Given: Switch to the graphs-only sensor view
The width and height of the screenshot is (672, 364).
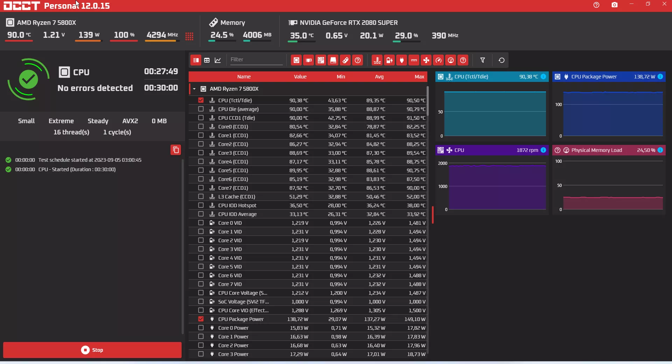Looking at the screenshot, I should click(x=218, y=60).
